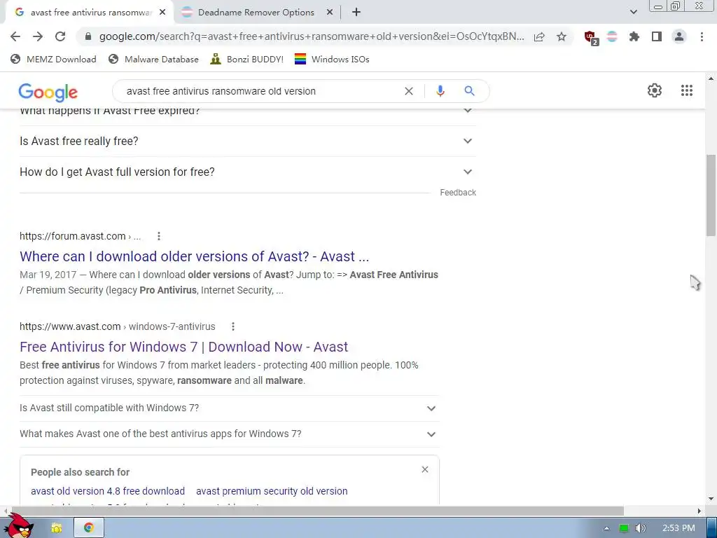Click the vertical scrollbar thumb
717x538 pixels.
point(711,195)
